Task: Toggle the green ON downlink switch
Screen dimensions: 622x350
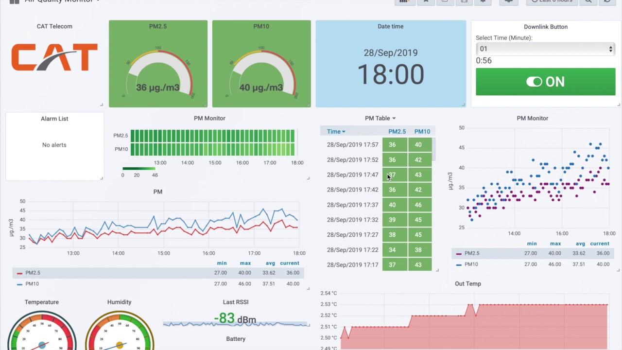Action: [545, 82]
